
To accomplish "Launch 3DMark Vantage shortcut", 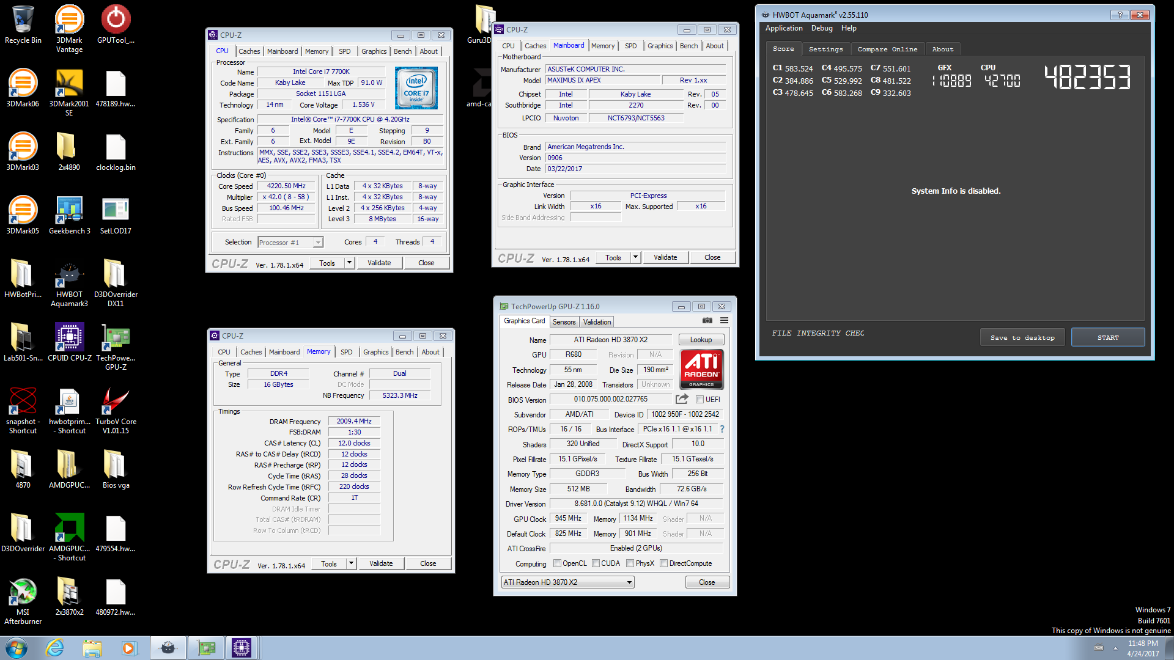I will coord(69,29).
